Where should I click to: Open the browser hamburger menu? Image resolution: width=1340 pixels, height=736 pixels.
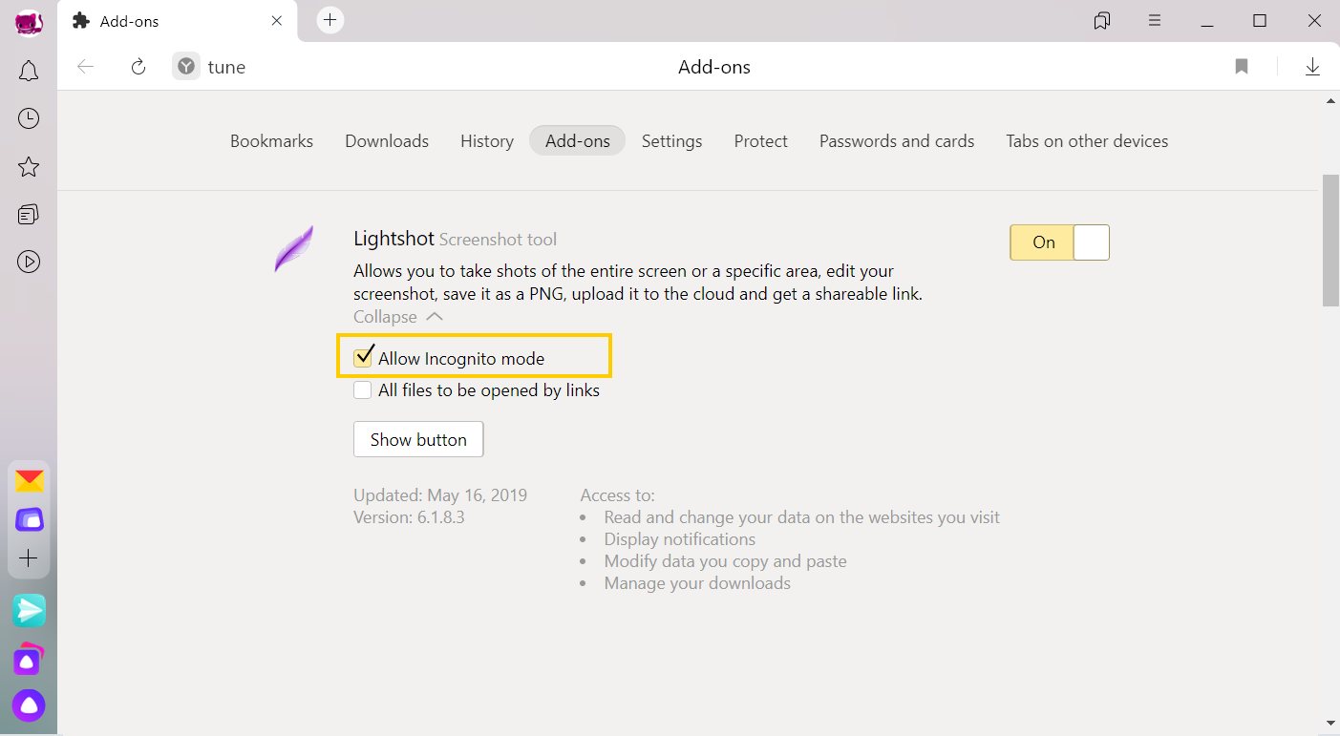1155,20
